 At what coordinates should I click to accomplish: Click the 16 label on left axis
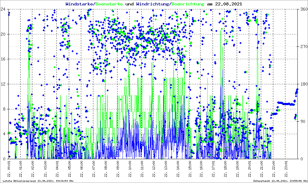[3, 59]
